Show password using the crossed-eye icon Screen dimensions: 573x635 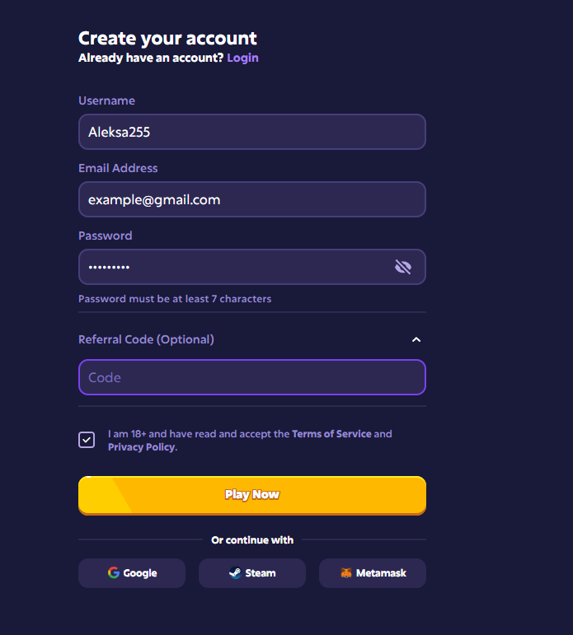point(403,267)
